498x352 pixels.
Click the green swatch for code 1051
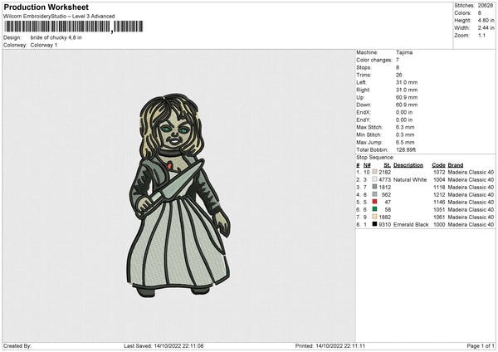point(374,209)
